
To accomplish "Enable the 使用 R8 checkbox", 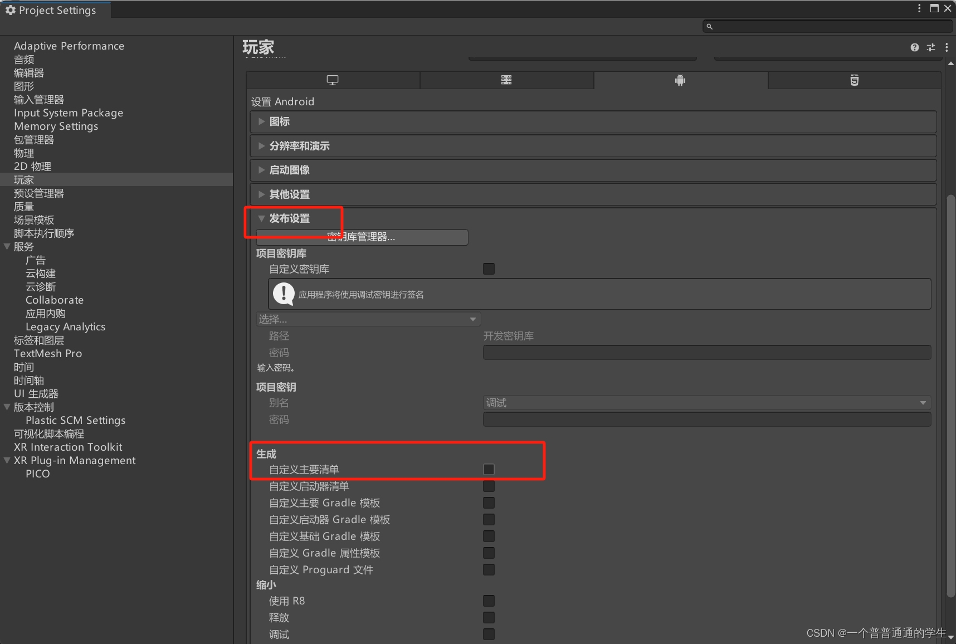I will (x=489, y=601).
